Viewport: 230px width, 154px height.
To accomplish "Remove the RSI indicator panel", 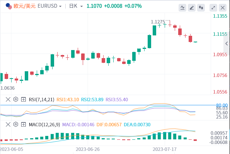I will 8,99.
